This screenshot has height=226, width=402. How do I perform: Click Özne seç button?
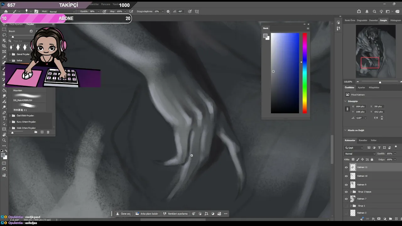(x=123, y=214)
